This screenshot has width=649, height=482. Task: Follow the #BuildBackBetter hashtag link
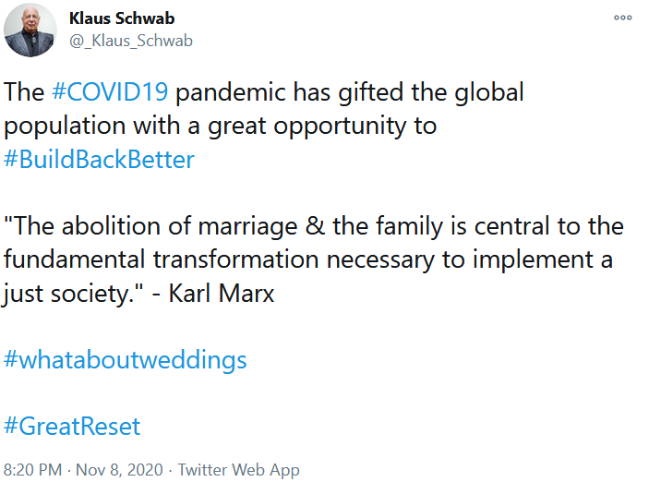pos(100,159)
